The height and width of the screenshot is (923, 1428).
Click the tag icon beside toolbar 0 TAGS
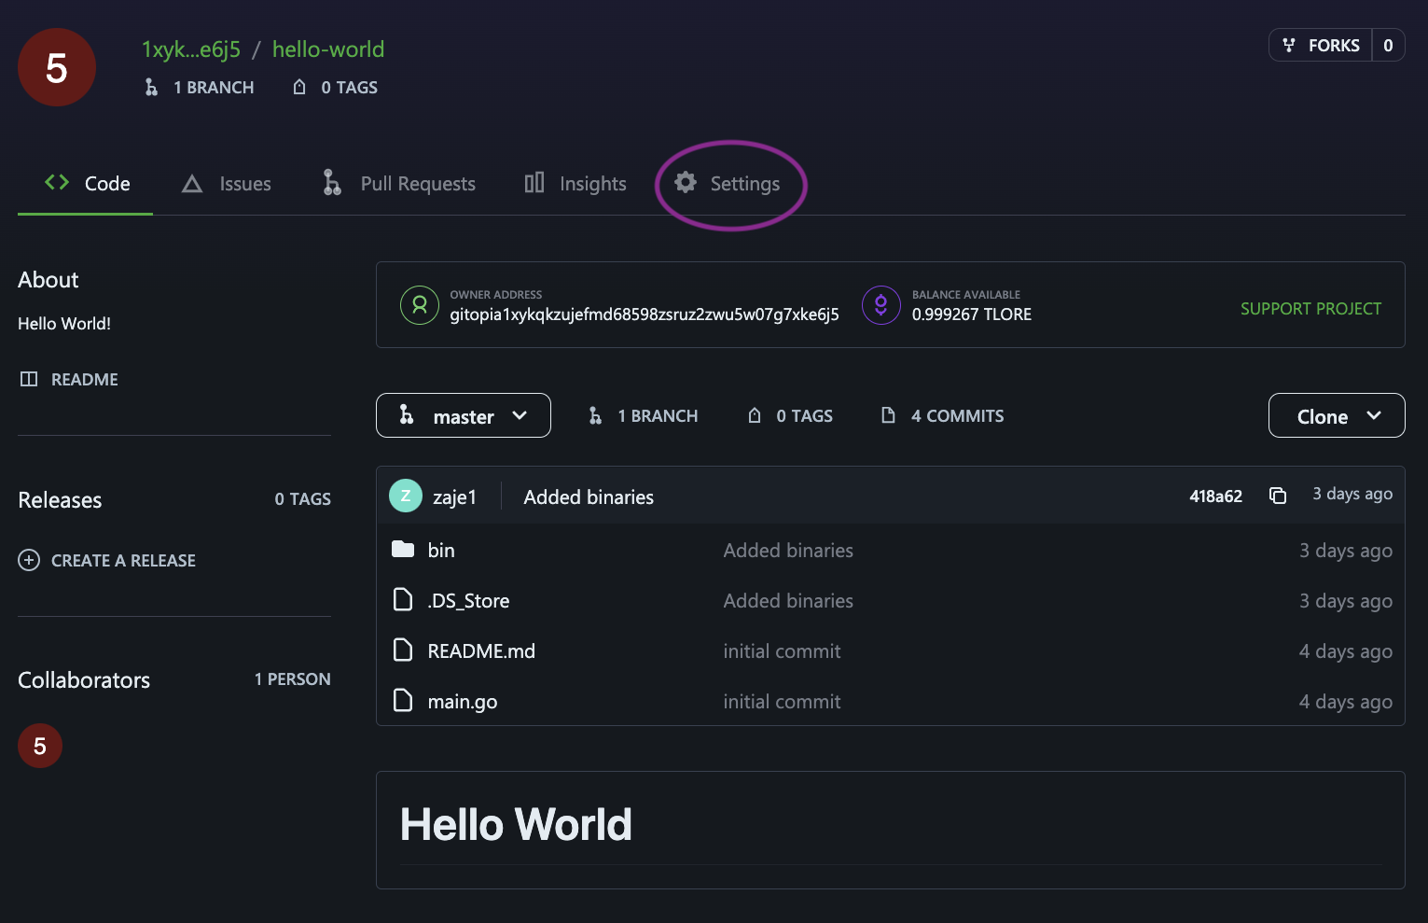[x=755, y=415]
